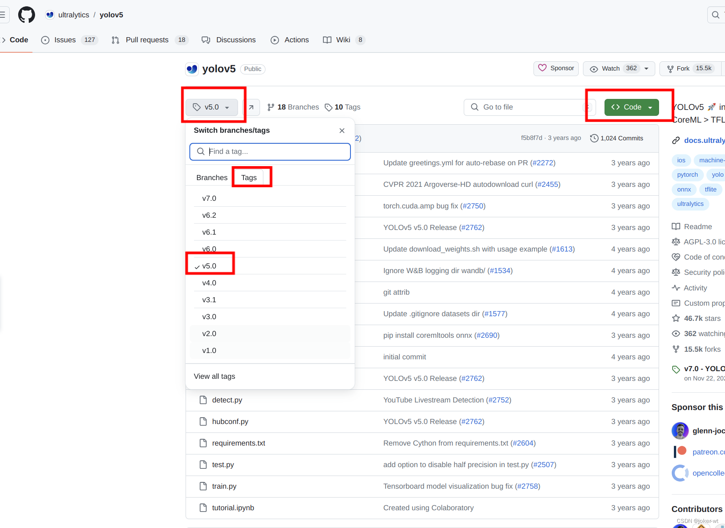Click the arrow icon next to v5.0 selector
725x528 pixels.
coord(251,107)
